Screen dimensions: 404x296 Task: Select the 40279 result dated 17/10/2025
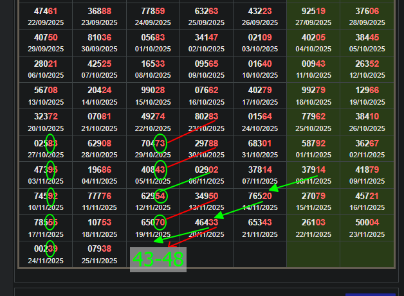point(260,95)
